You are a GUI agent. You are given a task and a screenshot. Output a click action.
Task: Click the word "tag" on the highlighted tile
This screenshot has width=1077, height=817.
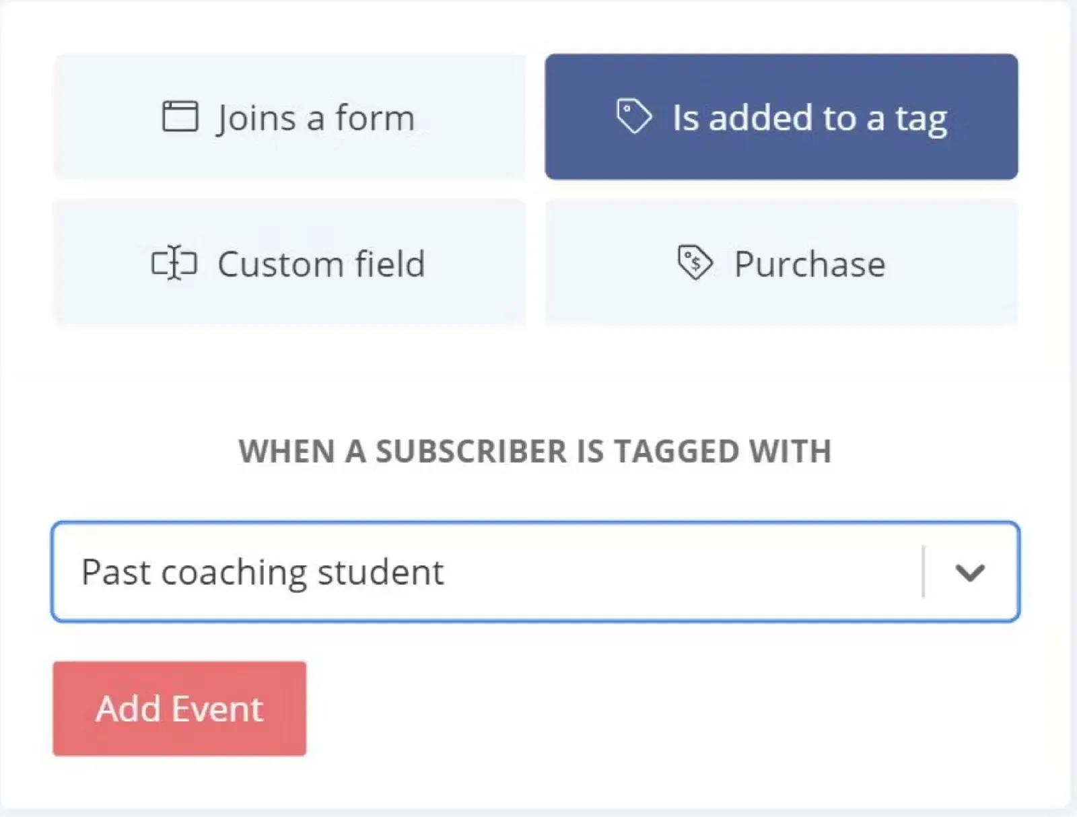click(x=921, y=119)
